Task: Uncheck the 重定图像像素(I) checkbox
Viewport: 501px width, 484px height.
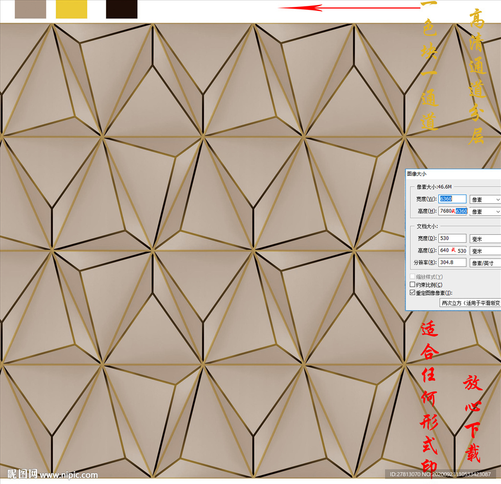Action: coord(412,293)
